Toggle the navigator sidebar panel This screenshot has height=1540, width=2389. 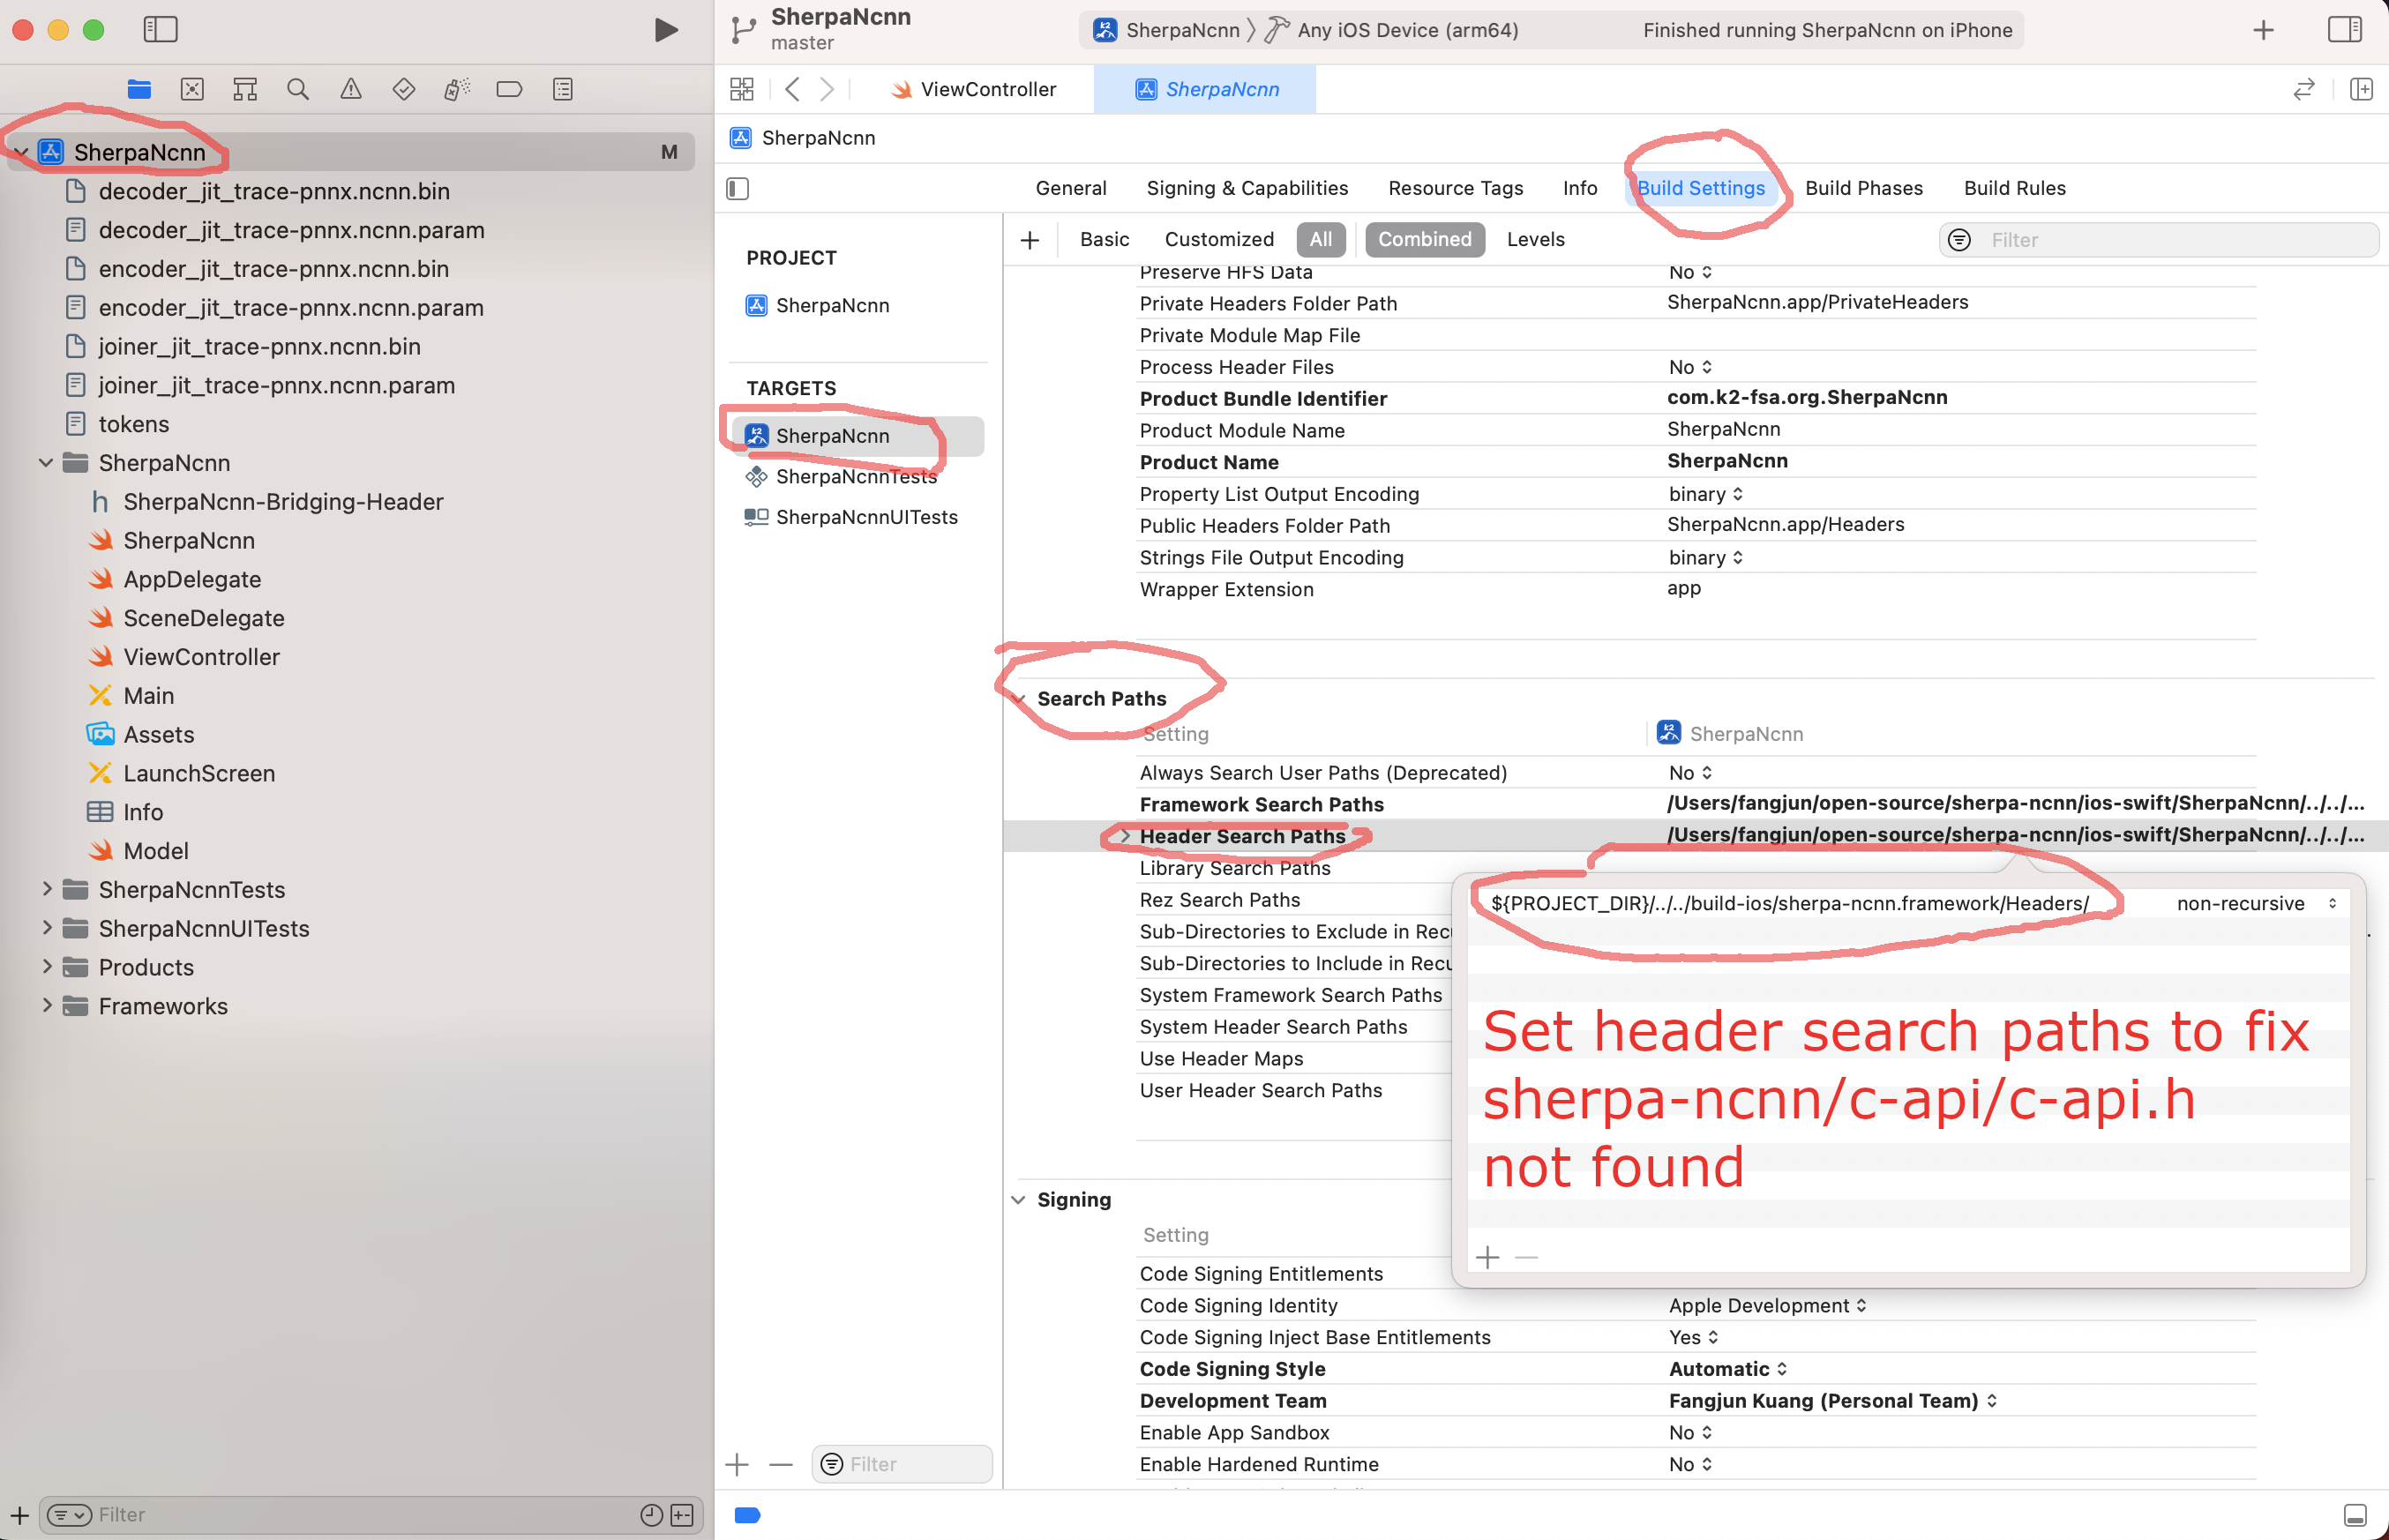coord(160,30)
